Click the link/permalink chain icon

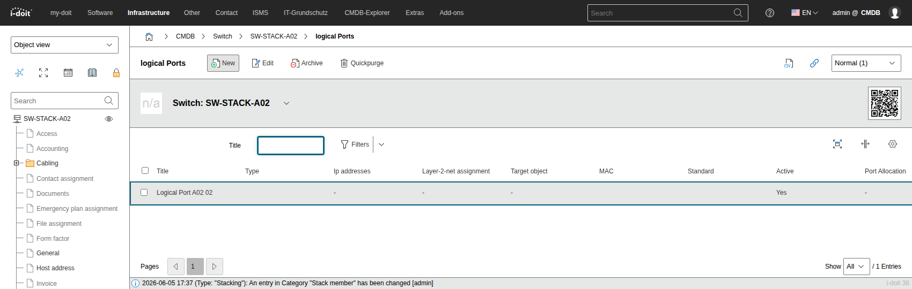tap(814, 63)
